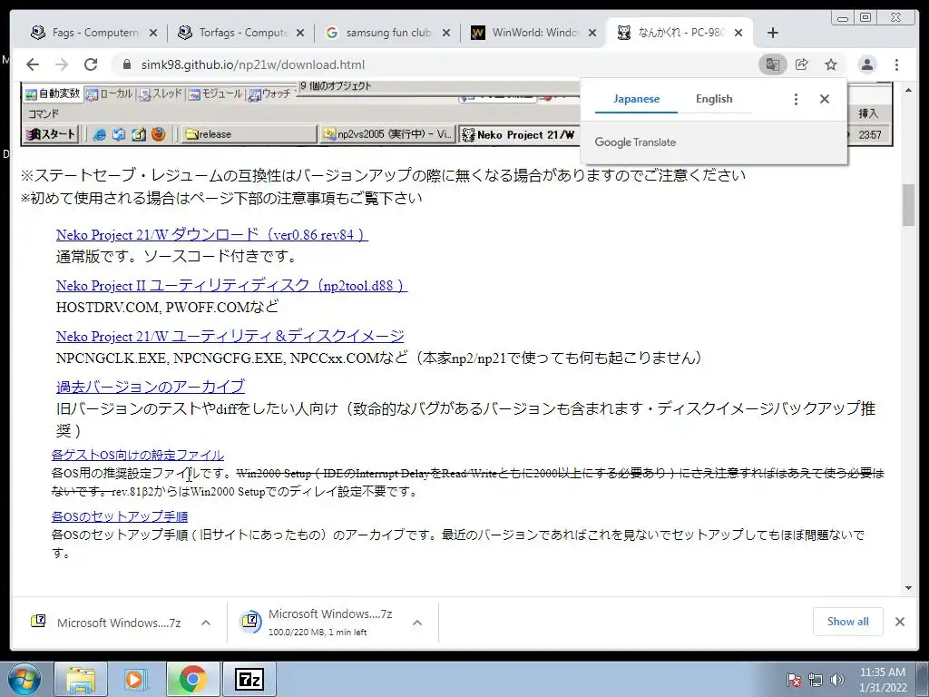Close the Torfags tab
The width and height of the screenshot is (929, 697).
tap(300, 34)
